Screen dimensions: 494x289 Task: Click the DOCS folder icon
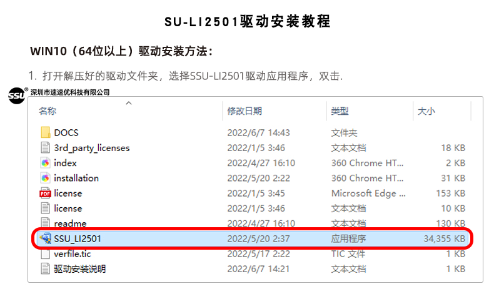click(x=46, y=132)
